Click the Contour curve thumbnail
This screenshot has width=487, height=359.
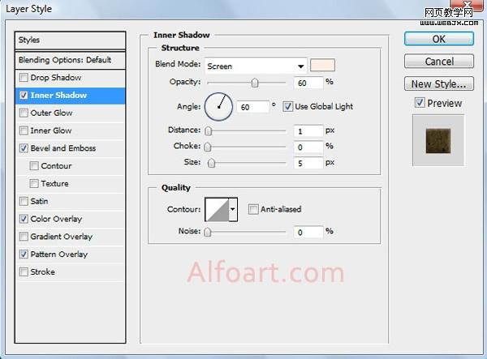pos(216,209)
